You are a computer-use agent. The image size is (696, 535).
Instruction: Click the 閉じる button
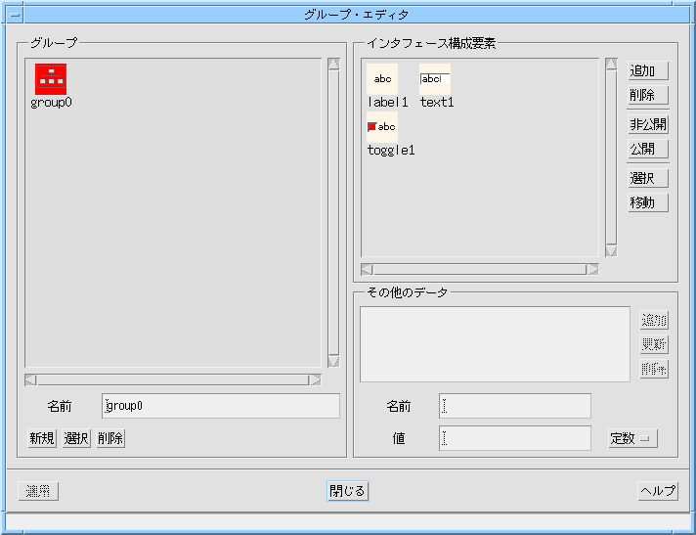tap(348, 491)
